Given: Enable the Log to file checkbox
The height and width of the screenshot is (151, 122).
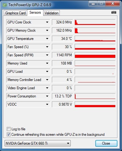Looking at the screenshot, I should [8, 129].
